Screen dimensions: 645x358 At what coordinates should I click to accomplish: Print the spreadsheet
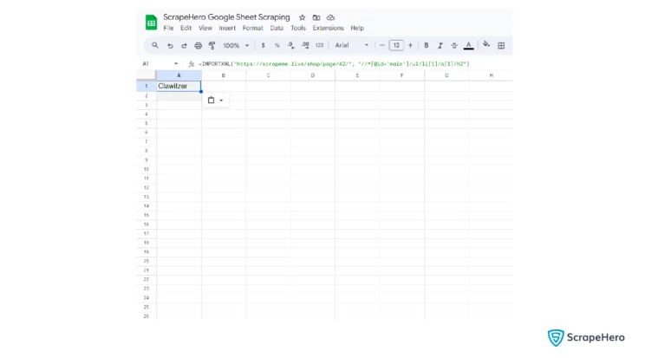point(199,46)
